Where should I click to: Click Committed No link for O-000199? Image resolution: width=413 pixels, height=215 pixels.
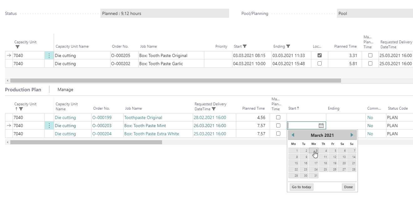(x=370, y=117)
